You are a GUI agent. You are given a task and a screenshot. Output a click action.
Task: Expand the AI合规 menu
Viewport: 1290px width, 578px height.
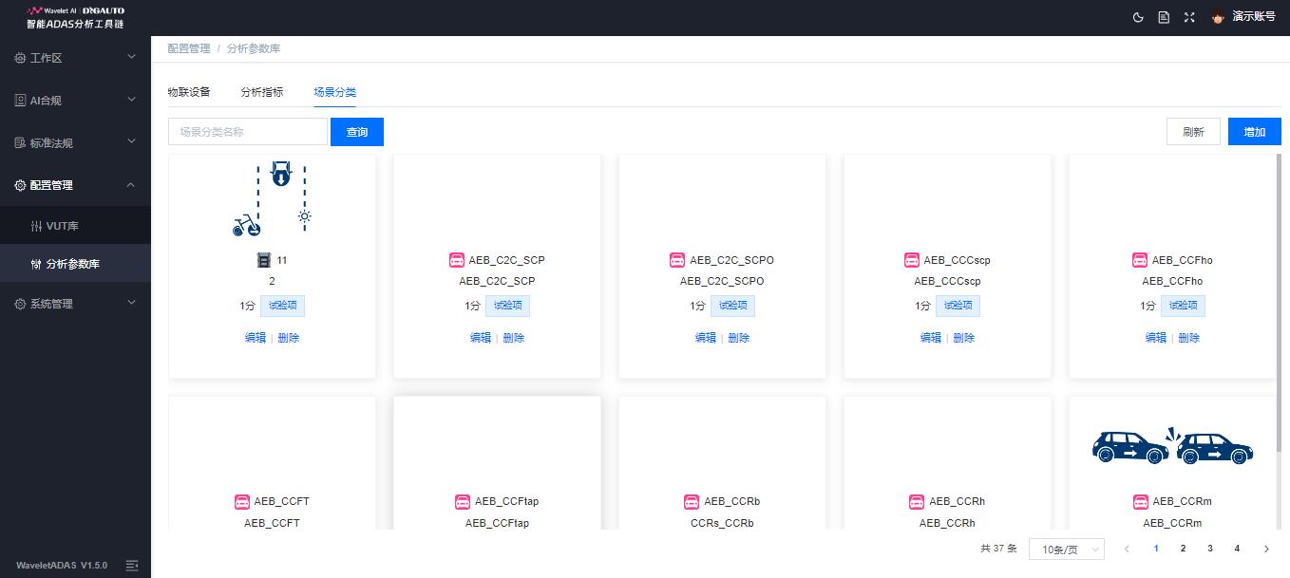click(x=75, y=100)
